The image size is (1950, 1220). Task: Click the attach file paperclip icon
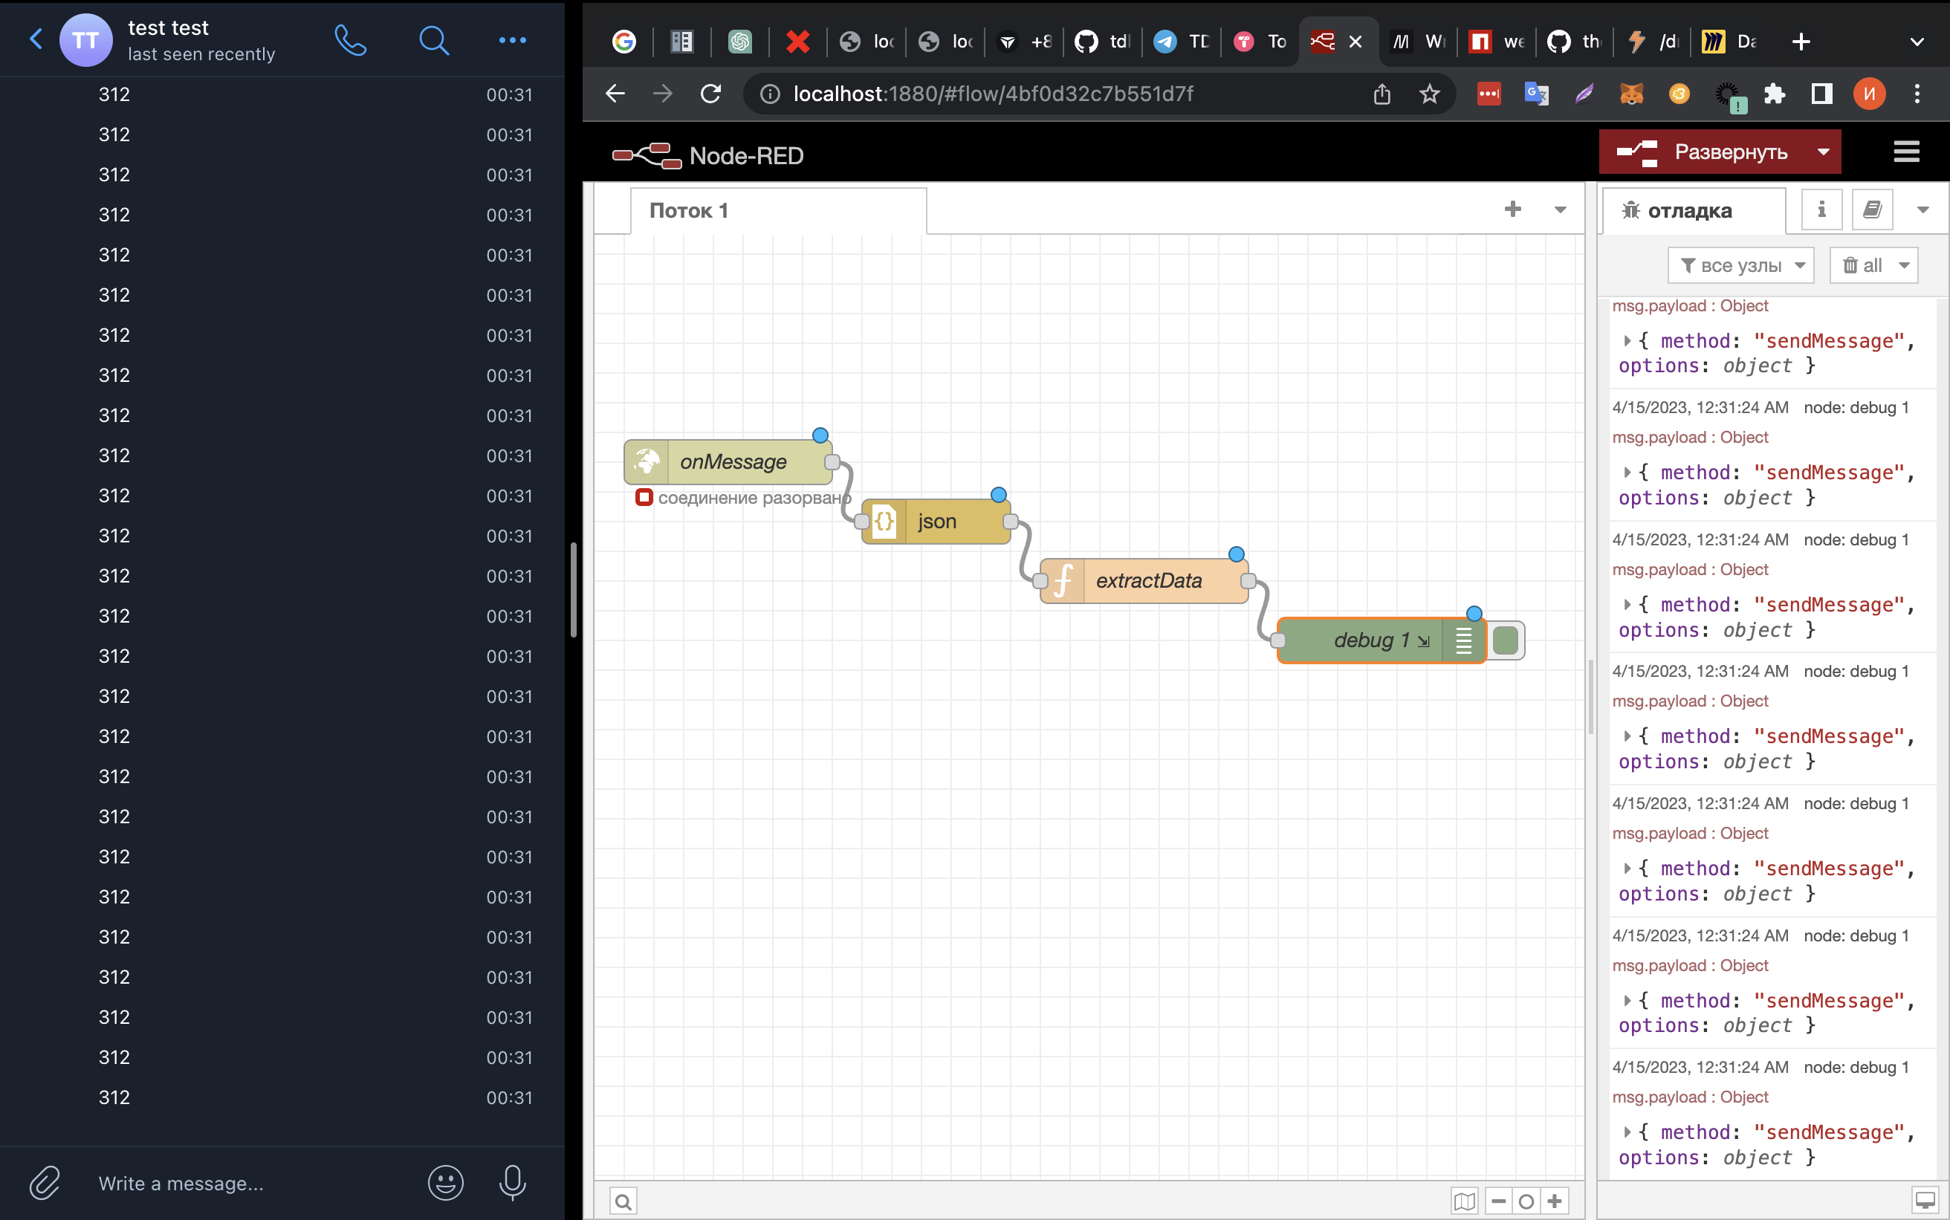(x=45, y=1183)
